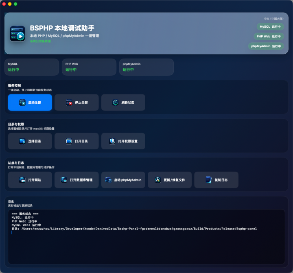Click the 目录与权限 section heading
This screenshot has width=293, height=273.
click(16, 124)
